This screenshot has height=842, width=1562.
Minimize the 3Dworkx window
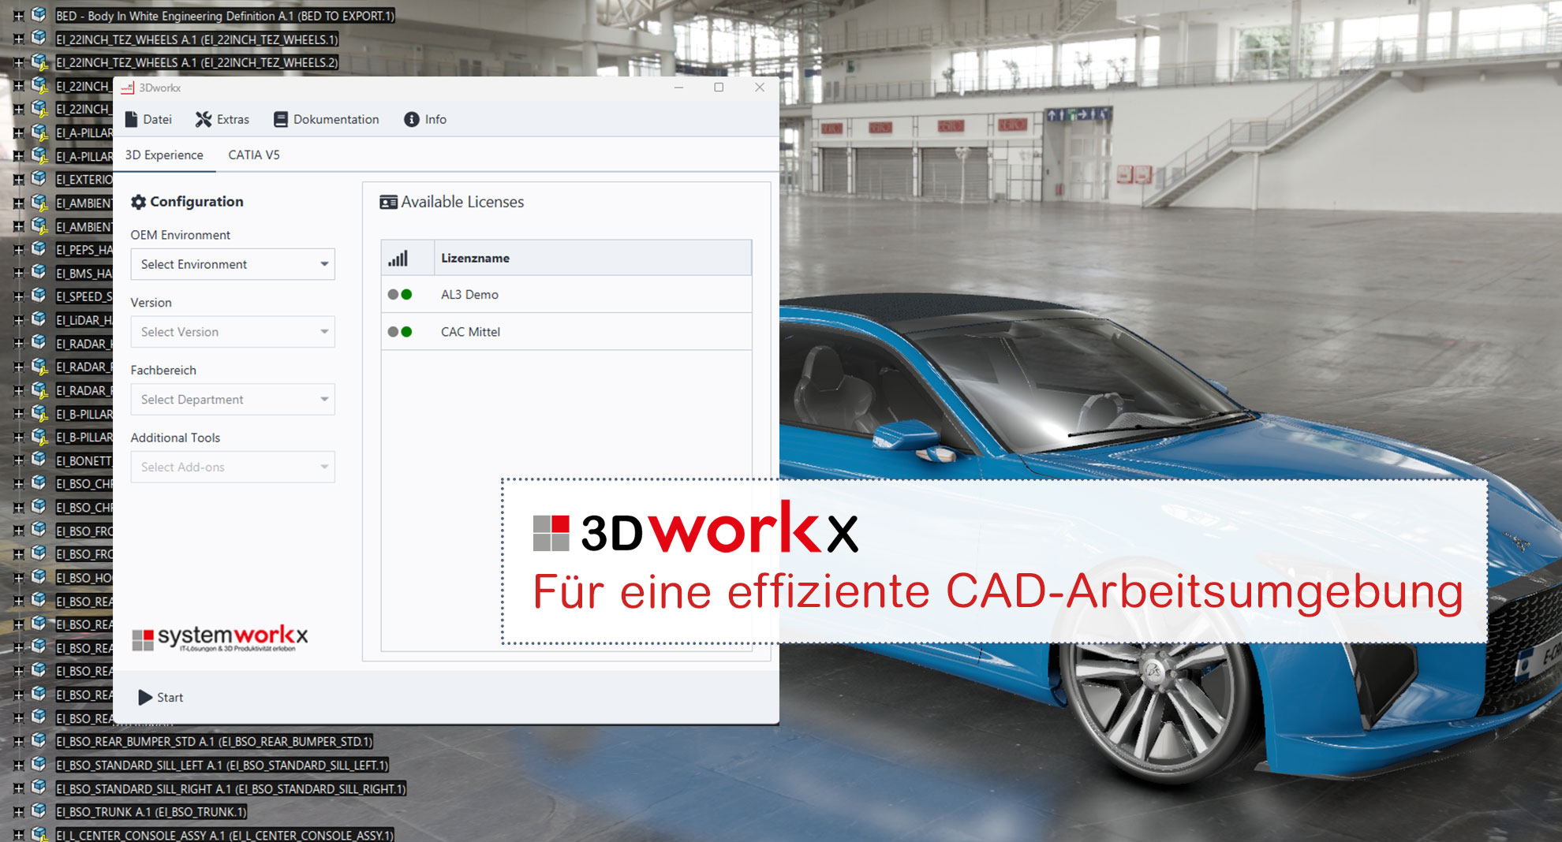tap(678, 88)
